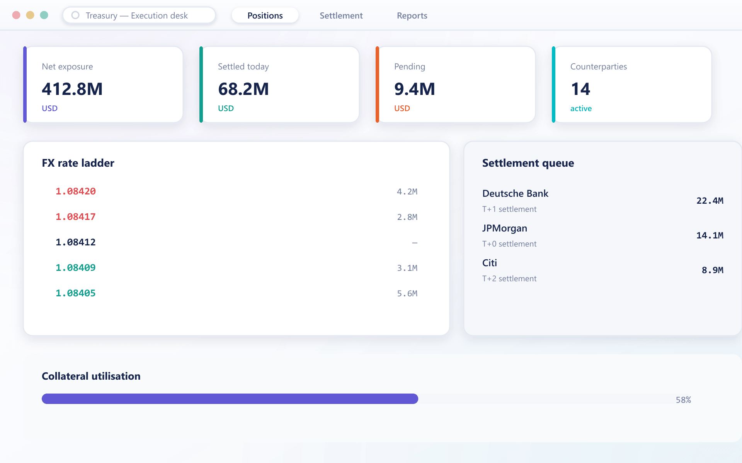Viewport: 742px width, 463px height.
Task: Focus the Treasury — Execution desk search field
Action: point(139,15)
